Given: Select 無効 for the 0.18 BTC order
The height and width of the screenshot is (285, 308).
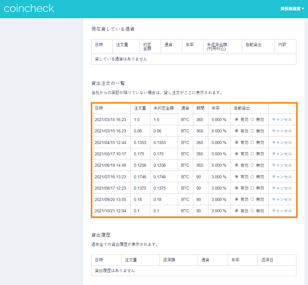Looking at the screenshot, I should tap(253, 199).
